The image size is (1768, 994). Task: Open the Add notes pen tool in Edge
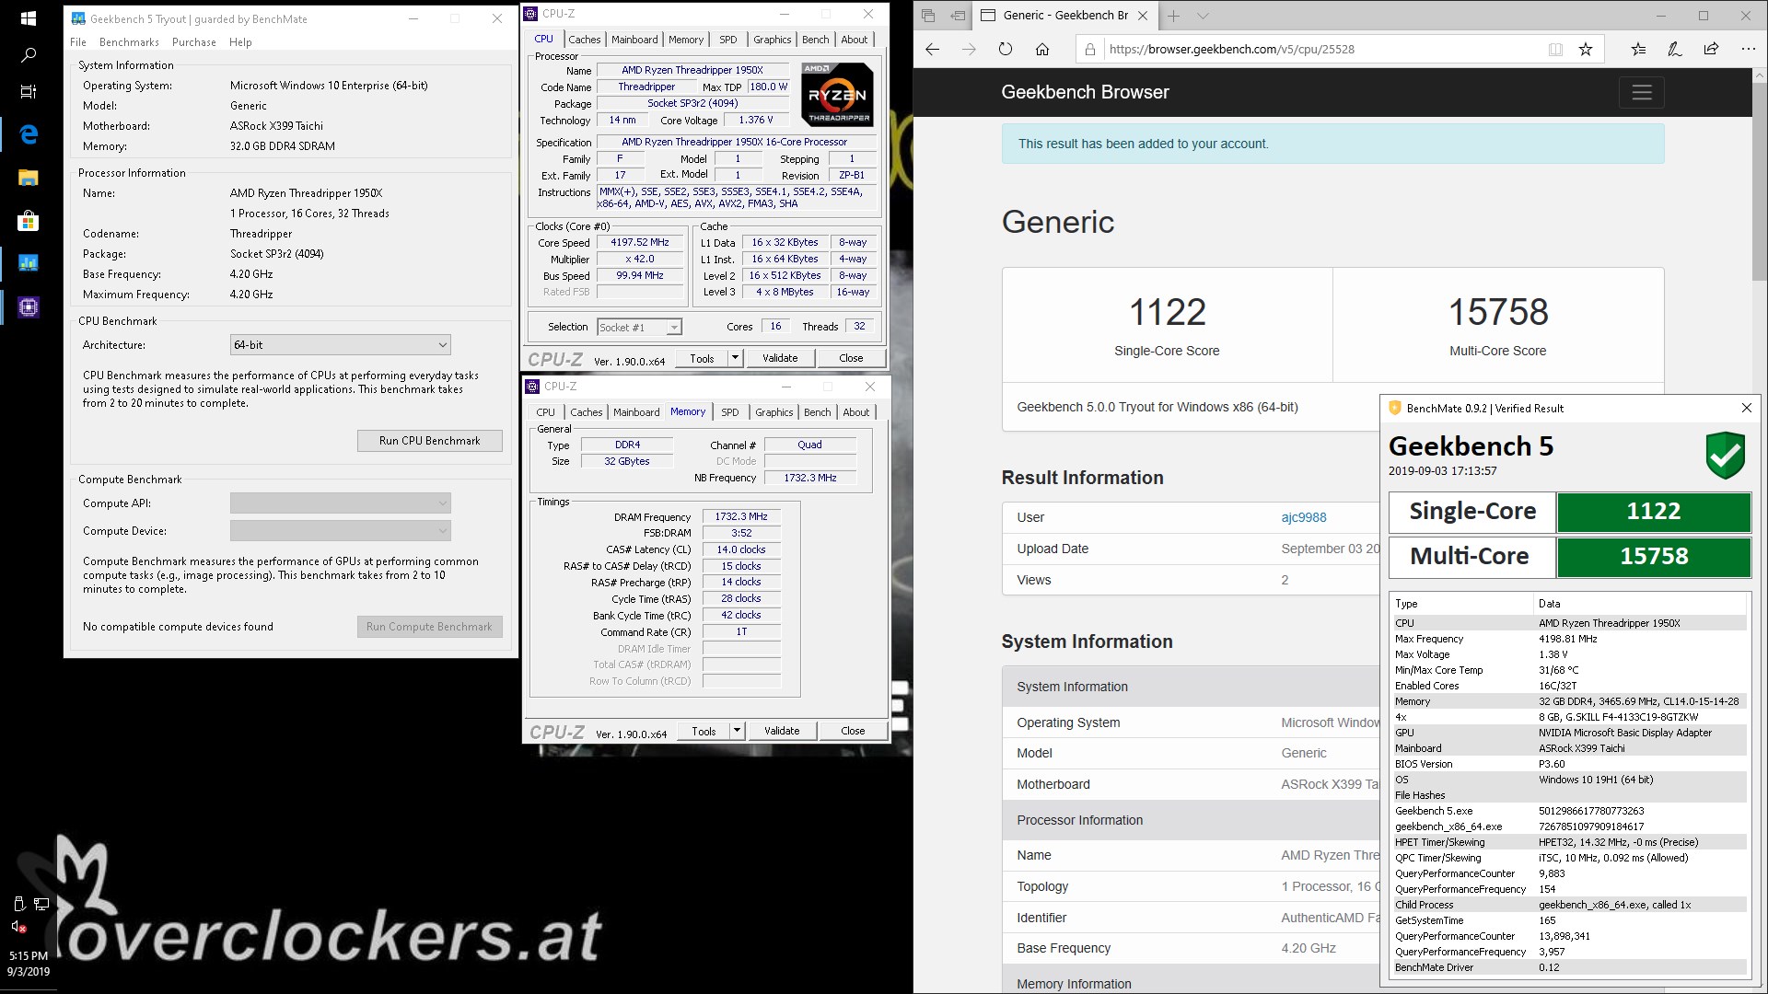click(x=1674, y=50)
